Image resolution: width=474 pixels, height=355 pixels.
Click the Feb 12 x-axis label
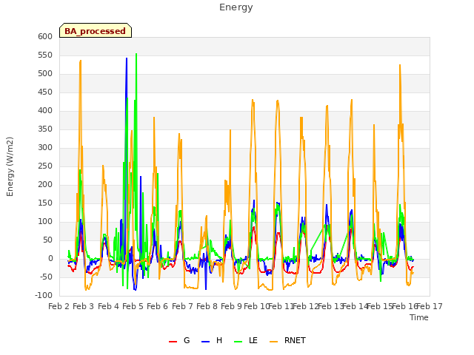click(306, 306)
